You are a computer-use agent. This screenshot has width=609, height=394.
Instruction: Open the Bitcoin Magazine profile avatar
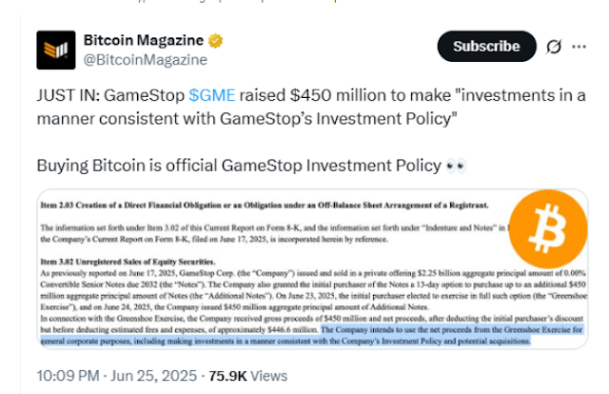pyautogui.click(x=53, y=49)
